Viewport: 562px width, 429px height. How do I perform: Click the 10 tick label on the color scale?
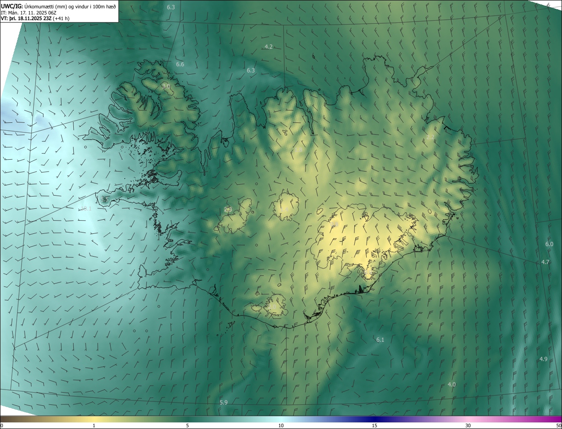click(281, 425)
